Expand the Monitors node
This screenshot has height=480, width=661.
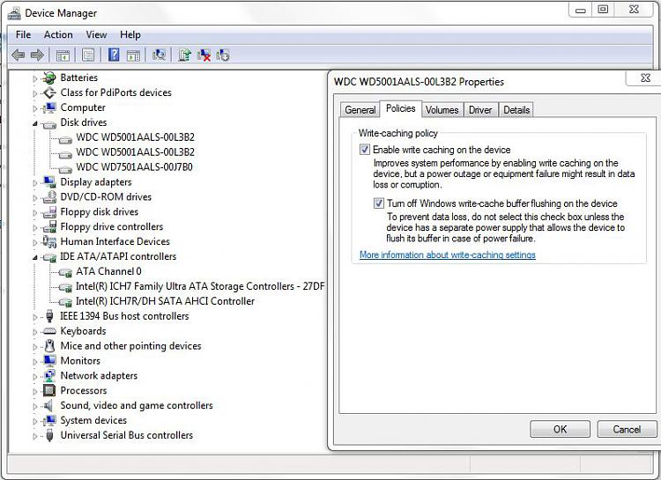pyautogui.click(x=35, y=362)
